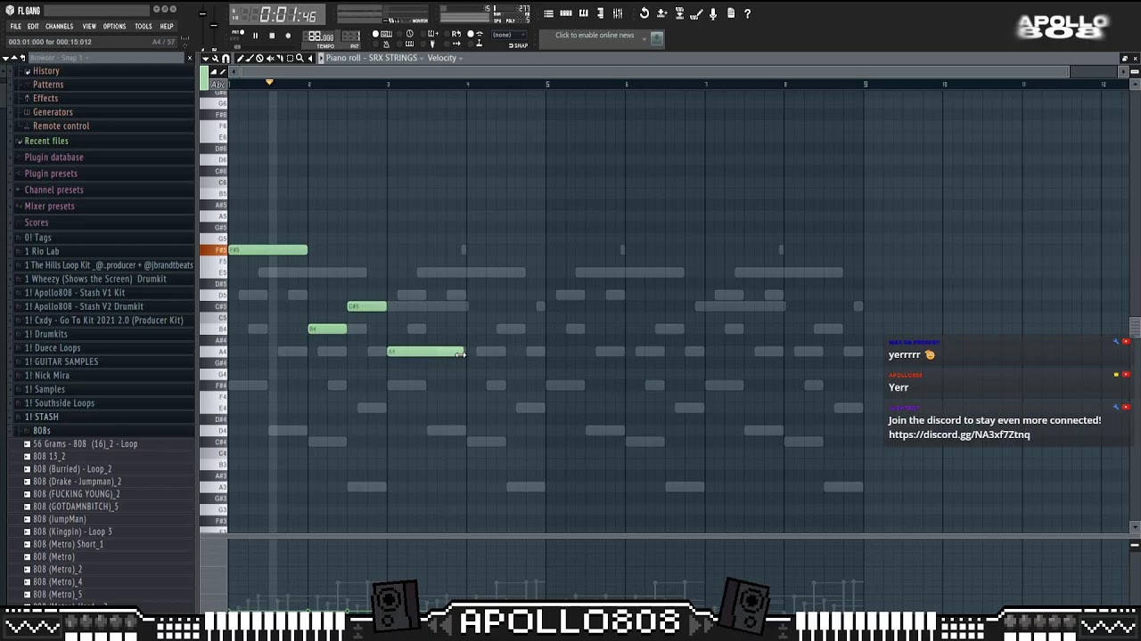Open the FILE menu

pyautogui.click(x=15, y=26)
